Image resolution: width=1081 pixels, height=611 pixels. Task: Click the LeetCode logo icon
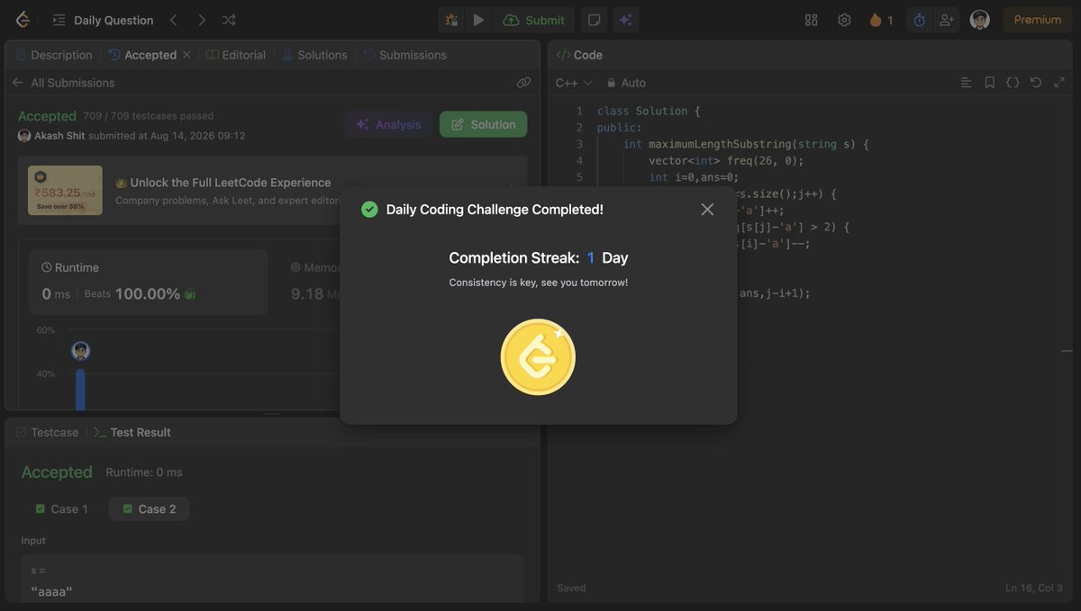[23, 20]
